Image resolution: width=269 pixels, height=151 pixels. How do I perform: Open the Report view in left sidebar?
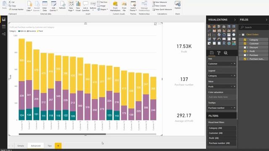tap(4, 19)
